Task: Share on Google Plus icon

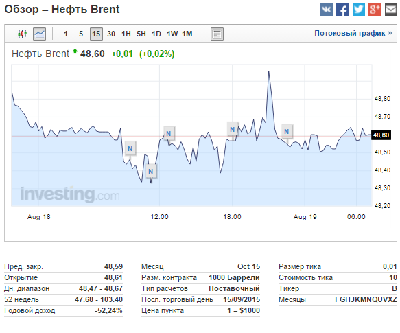Action: pyautogui.click(x=375, y=9)
